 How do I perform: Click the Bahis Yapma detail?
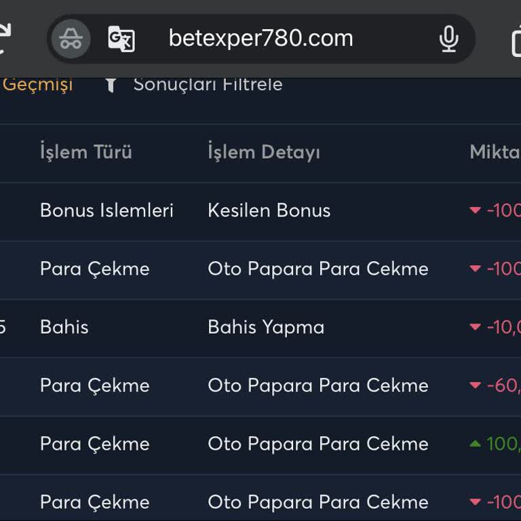tap(266, 327)
